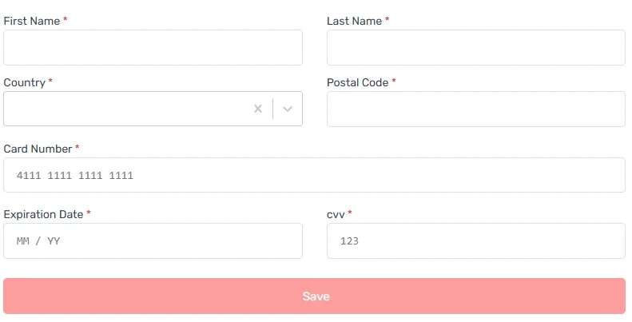Click the Postal Code label text
The image size is (632, 322).
coord(357,82)
